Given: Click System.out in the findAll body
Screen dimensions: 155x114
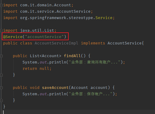Looking at the screenshot, I should 35,62.
